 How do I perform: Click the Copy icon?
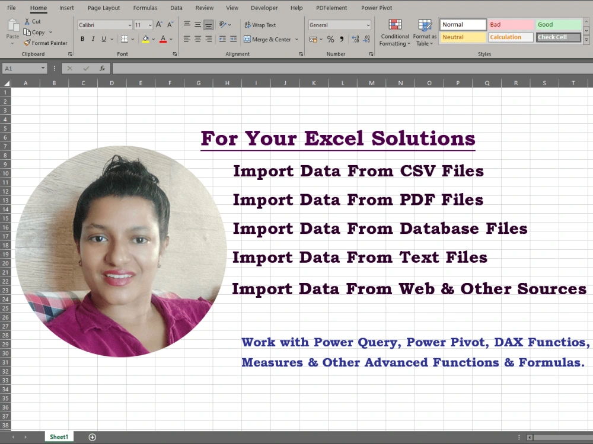click(27, 32)
